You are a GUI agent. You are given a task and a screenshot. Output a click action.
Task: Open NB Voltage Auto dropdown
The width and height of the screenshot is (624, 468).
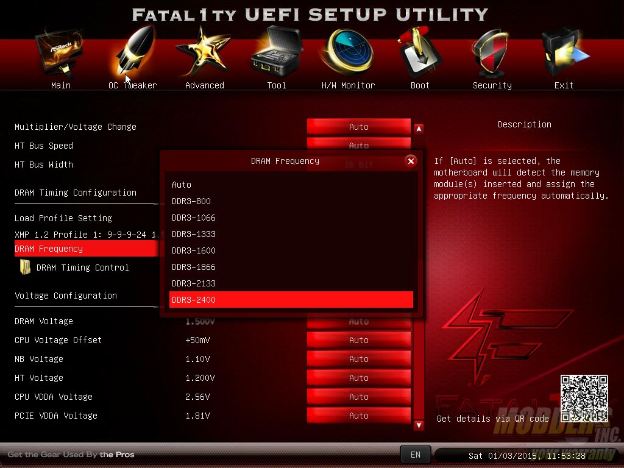[358, 359]
